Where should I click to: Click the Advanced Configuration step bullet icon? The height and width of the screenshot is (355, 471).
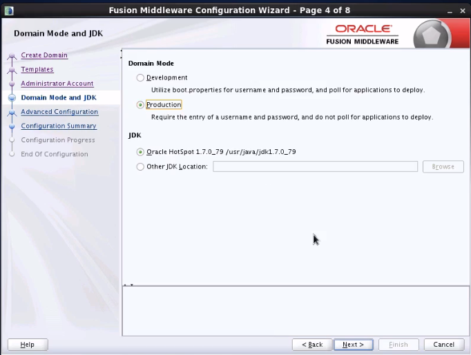tap(12, 112)
